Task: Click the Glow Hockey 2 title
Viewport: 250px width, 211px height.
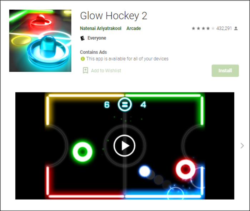Action: pyautogui.click(x=114, y=16)
